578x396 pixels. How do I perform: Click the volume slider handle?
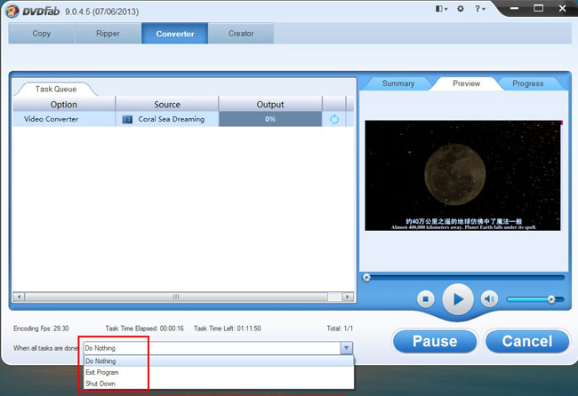click(x=551, y=299)
